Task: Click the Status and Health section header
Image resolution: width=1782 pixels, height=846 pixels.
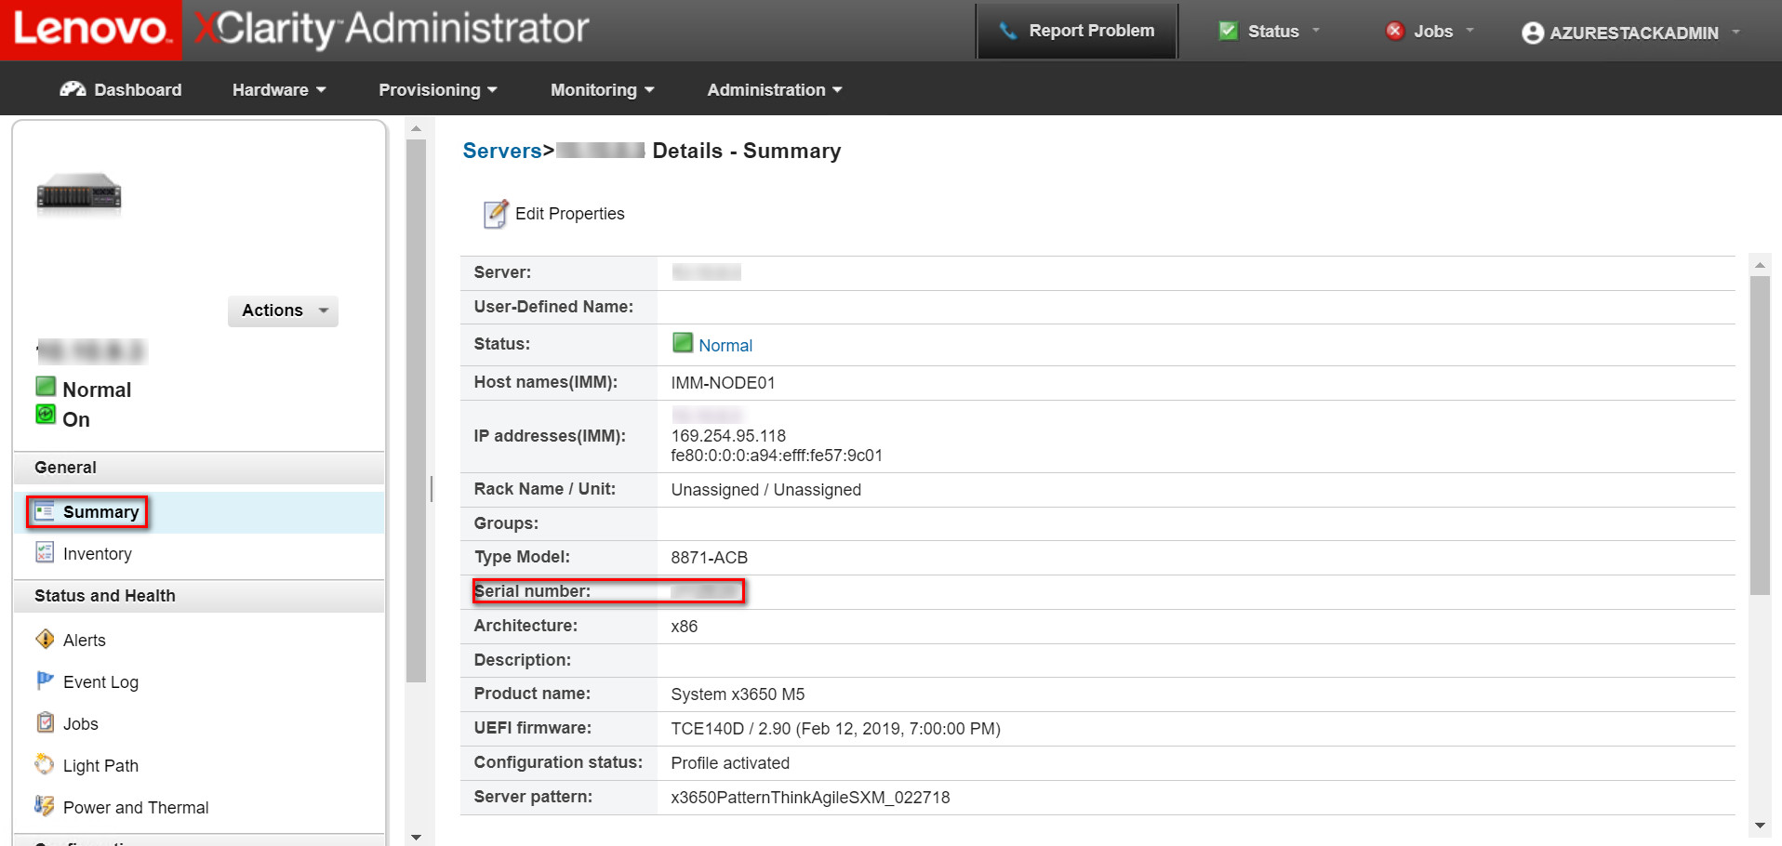Action: [x=199, y=596]
